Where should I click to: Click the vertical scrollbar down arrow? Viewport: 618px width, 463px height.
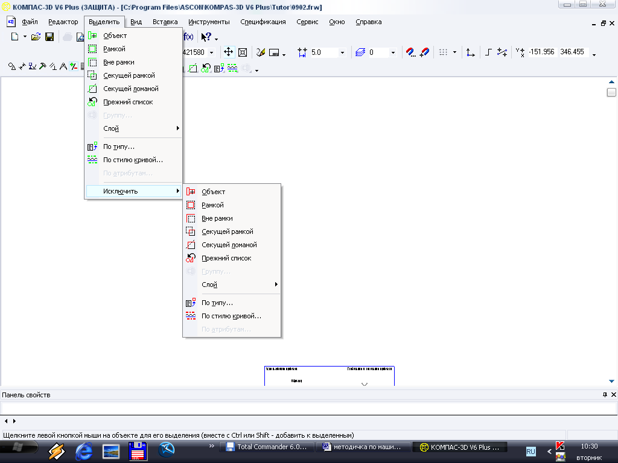click(611, 381)
